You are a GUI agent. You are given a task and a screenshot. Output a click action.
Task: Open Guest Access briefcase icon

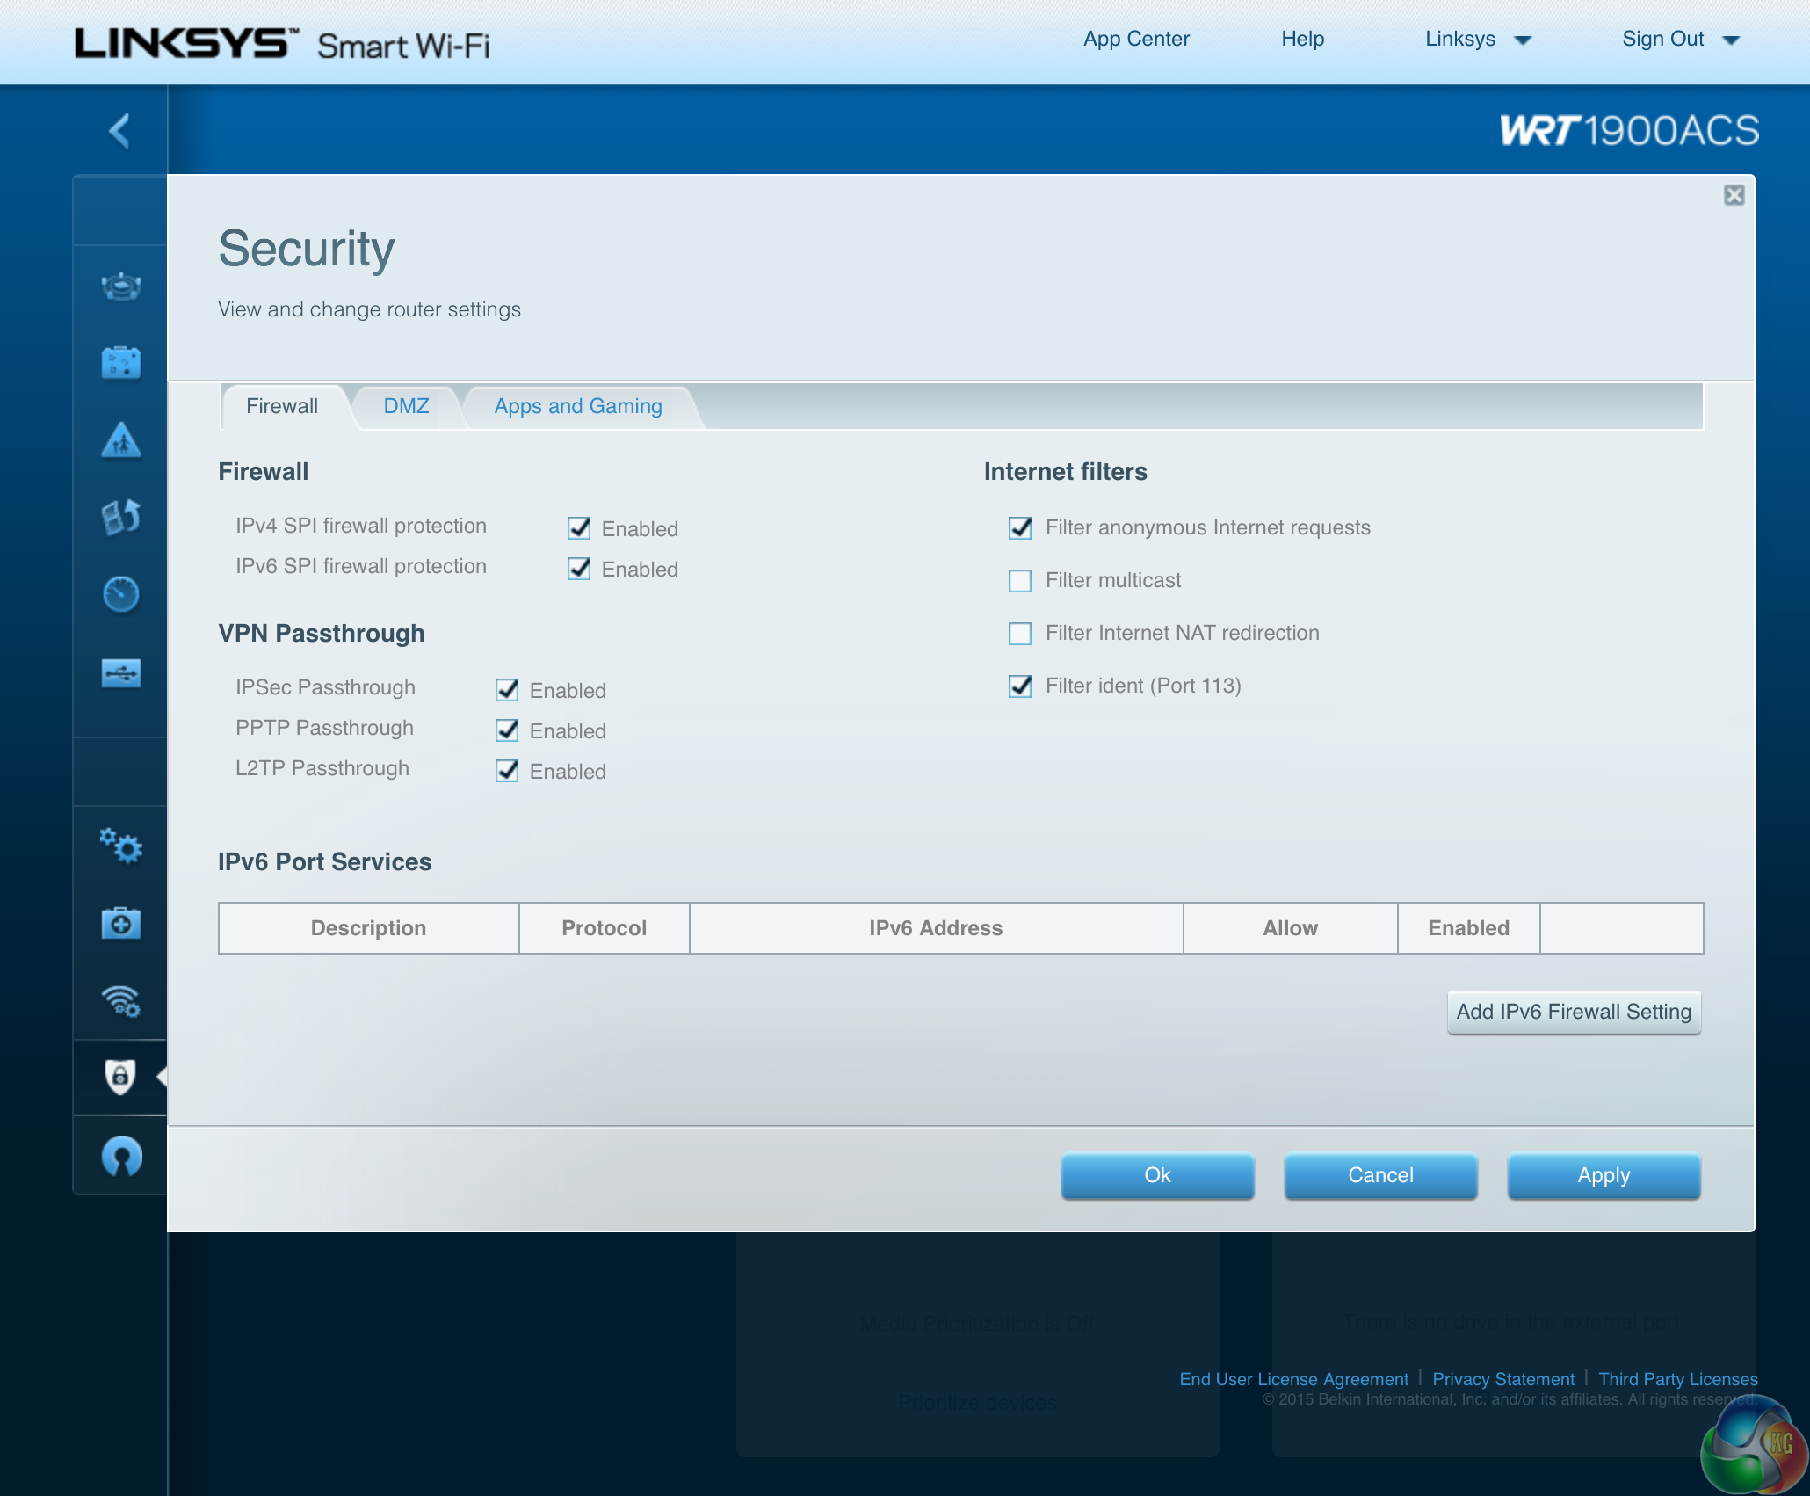120,362
